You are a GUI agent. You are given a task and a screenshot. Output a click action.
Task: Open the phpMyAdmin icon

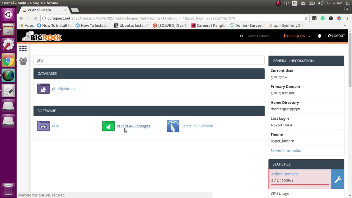coord(43,89)
